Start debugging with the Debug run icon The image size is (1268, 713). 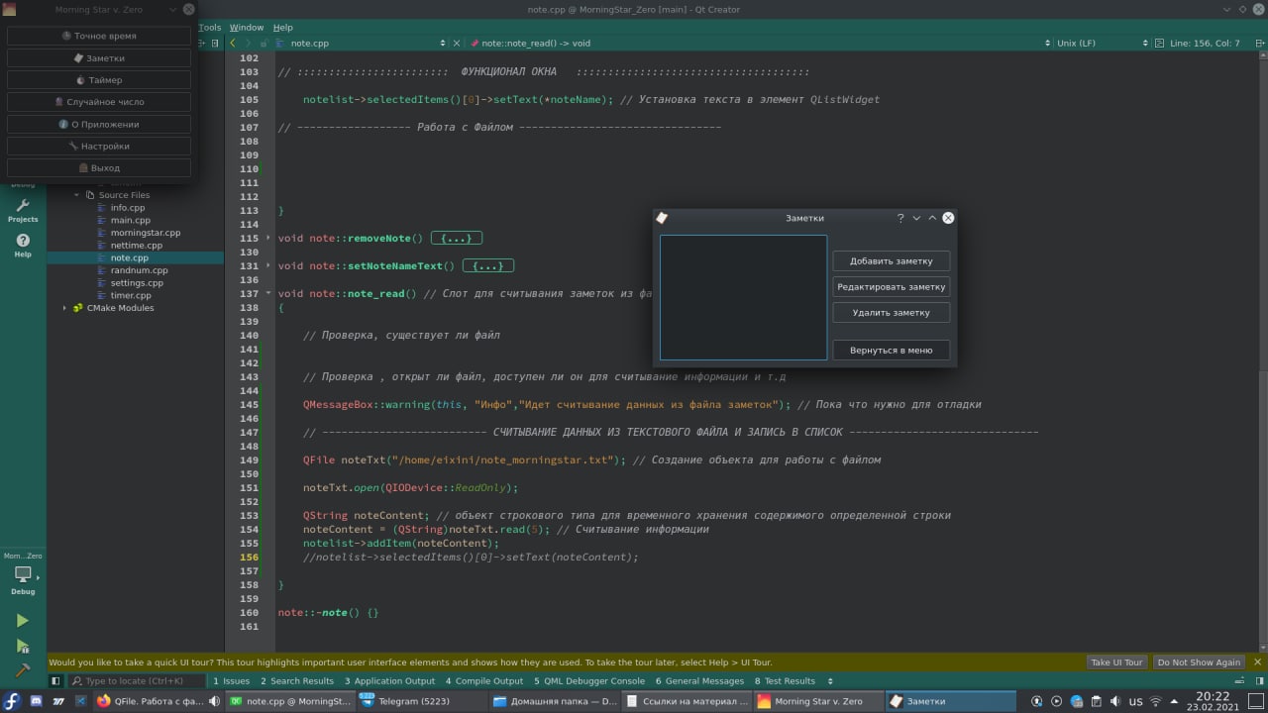click(22, 646)
